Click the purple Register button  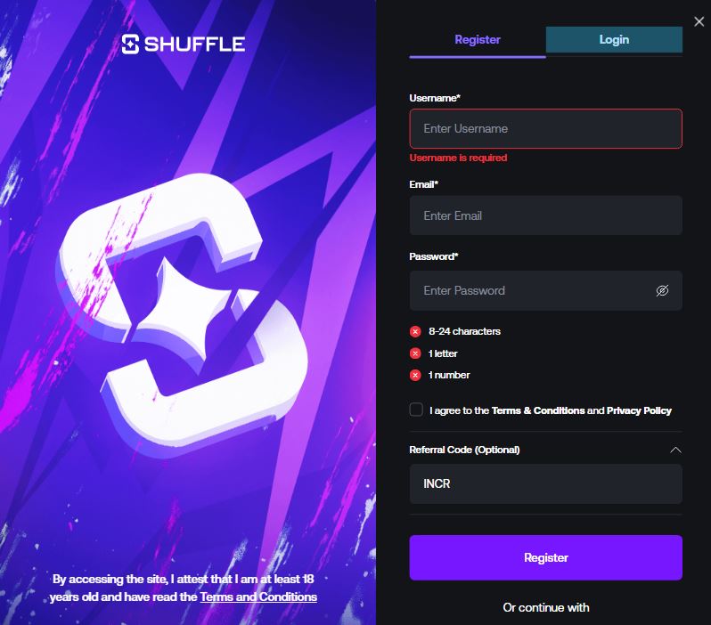[x=545, y=557]
